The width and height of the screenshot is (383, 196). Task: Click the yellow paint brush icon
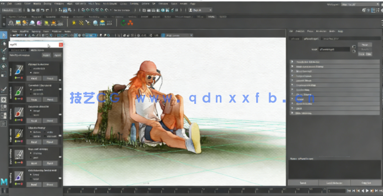pos(19,134)
